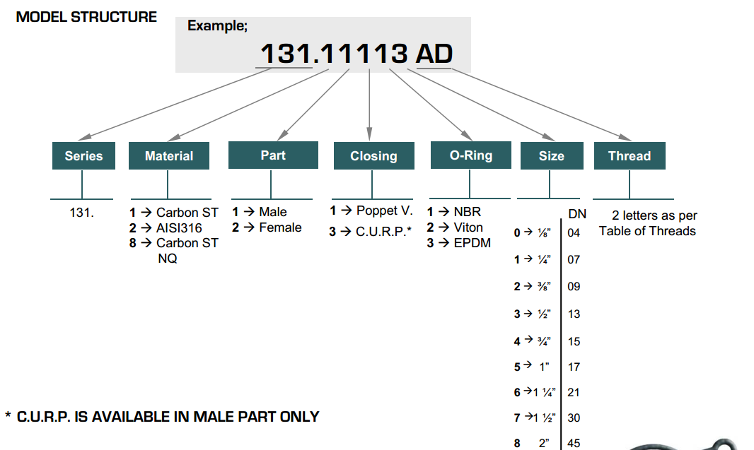Choose the Poppet V. closing option

point(371,211)
